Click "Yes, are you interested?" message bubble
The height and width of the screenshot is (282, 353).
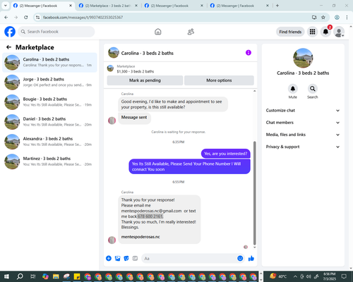click(x=226, y=154)
